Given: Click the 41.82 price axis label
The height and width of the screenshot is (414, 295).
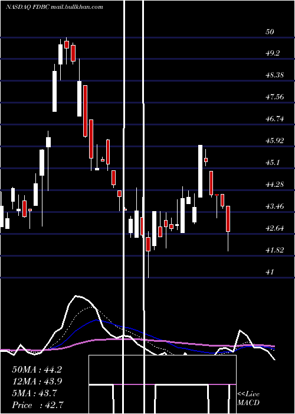Looking at the screenshot, I should 275,250.
